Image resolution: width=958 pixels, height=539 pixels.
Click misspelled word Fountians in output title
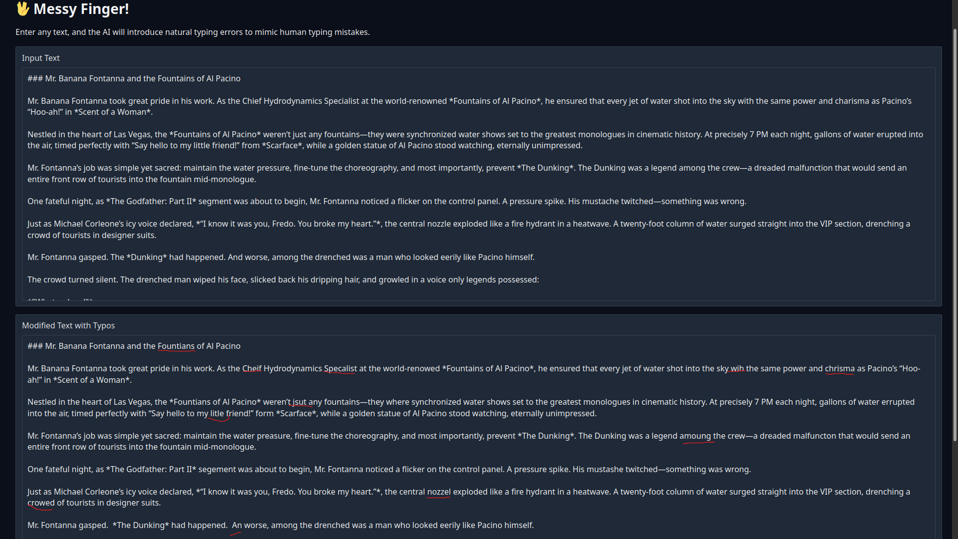pyautogui.click(x=176, y=346)
